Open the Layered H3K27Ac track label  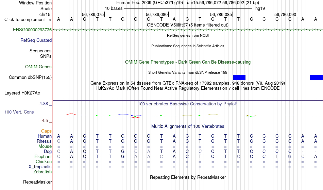coord(22,93)
